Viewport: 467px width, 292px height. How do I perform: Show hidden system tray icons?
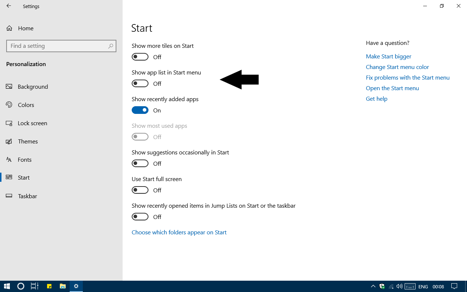pos(373,287)
